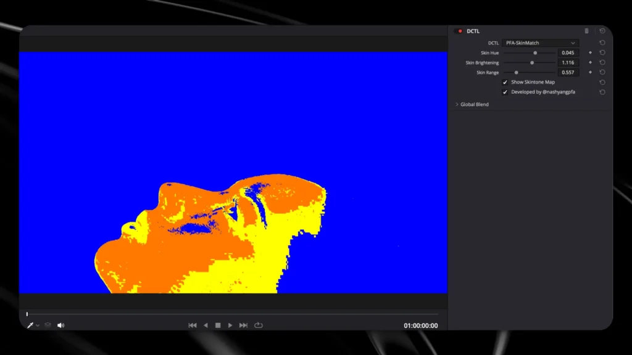The width and height of the screenshot is (632, 355).
Task: Expand the Global Blend section
Action: (472, 104)
